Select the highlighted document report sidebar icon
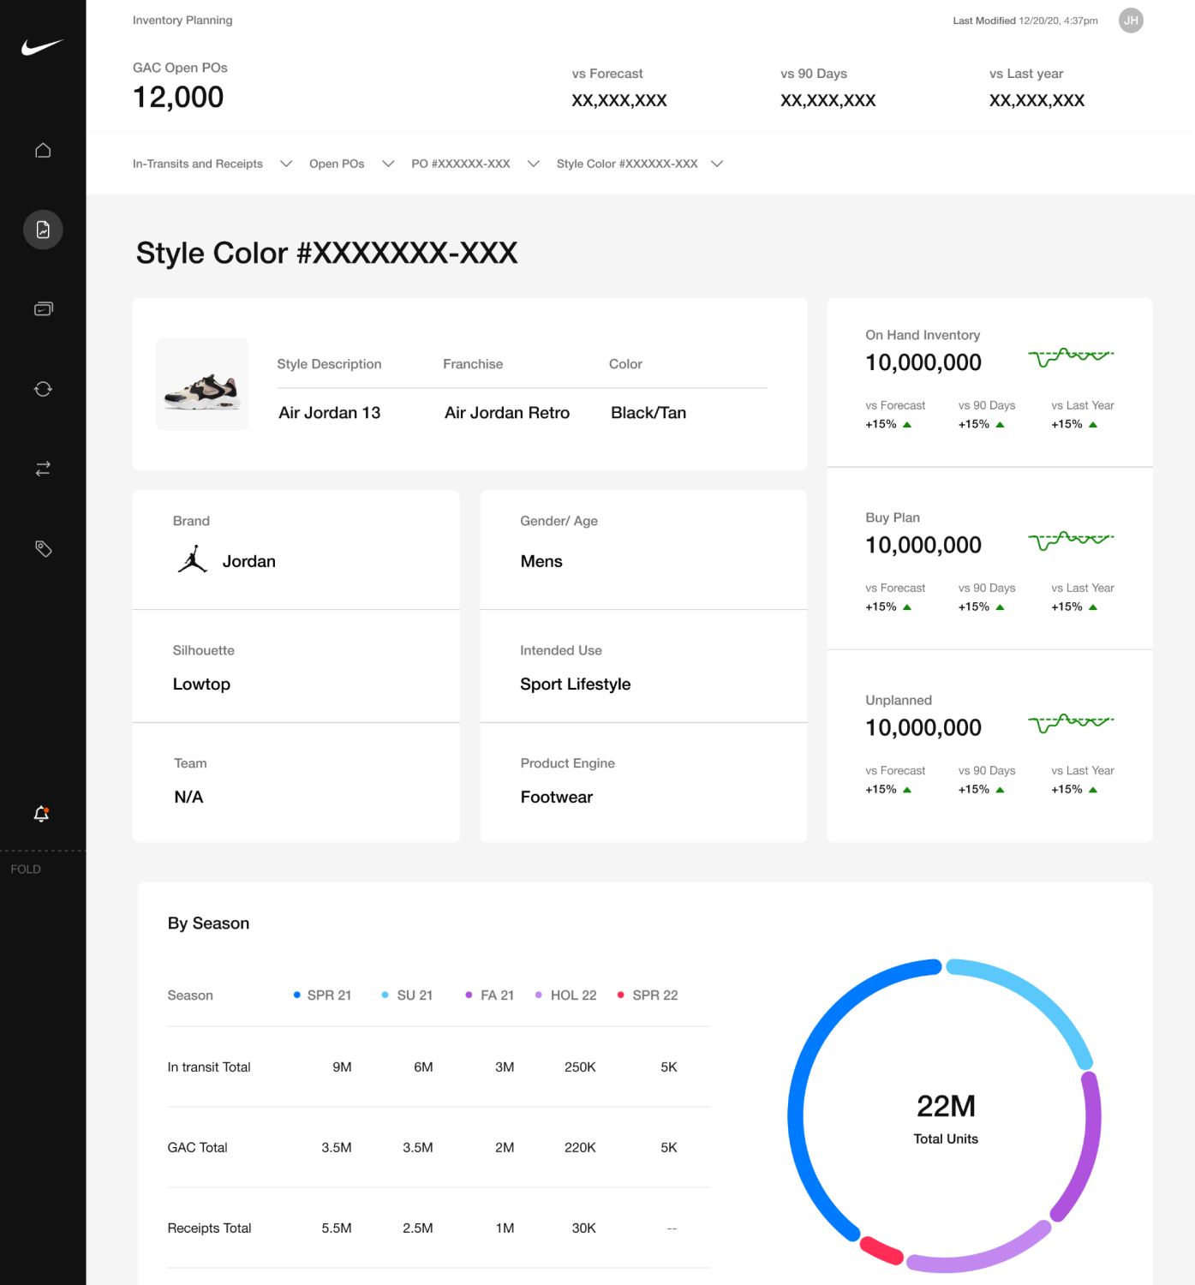Screen dimensions: 1195x1285 pyautogui.click(x=43, y=230)
